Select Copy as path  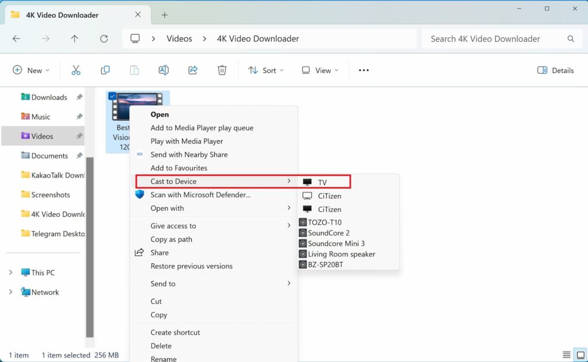pyautogui.click(x=214, y=239)
